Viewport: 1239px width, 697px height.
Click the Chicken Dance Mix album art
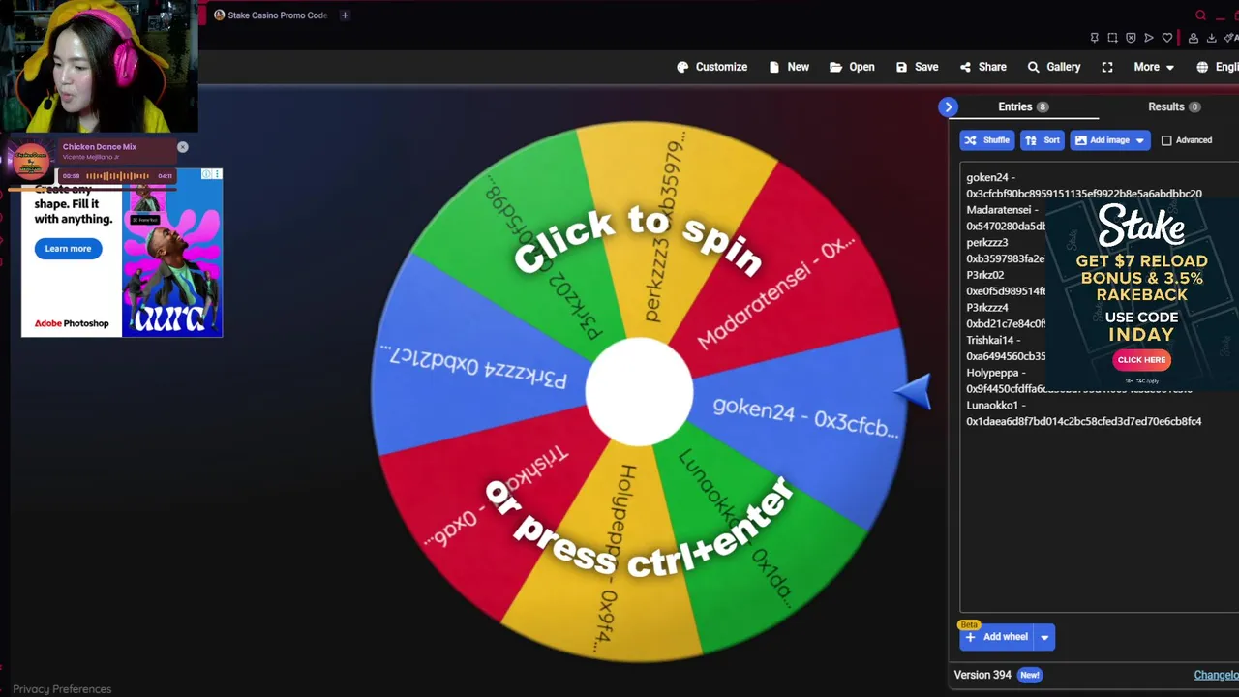(x=31, y=161)
